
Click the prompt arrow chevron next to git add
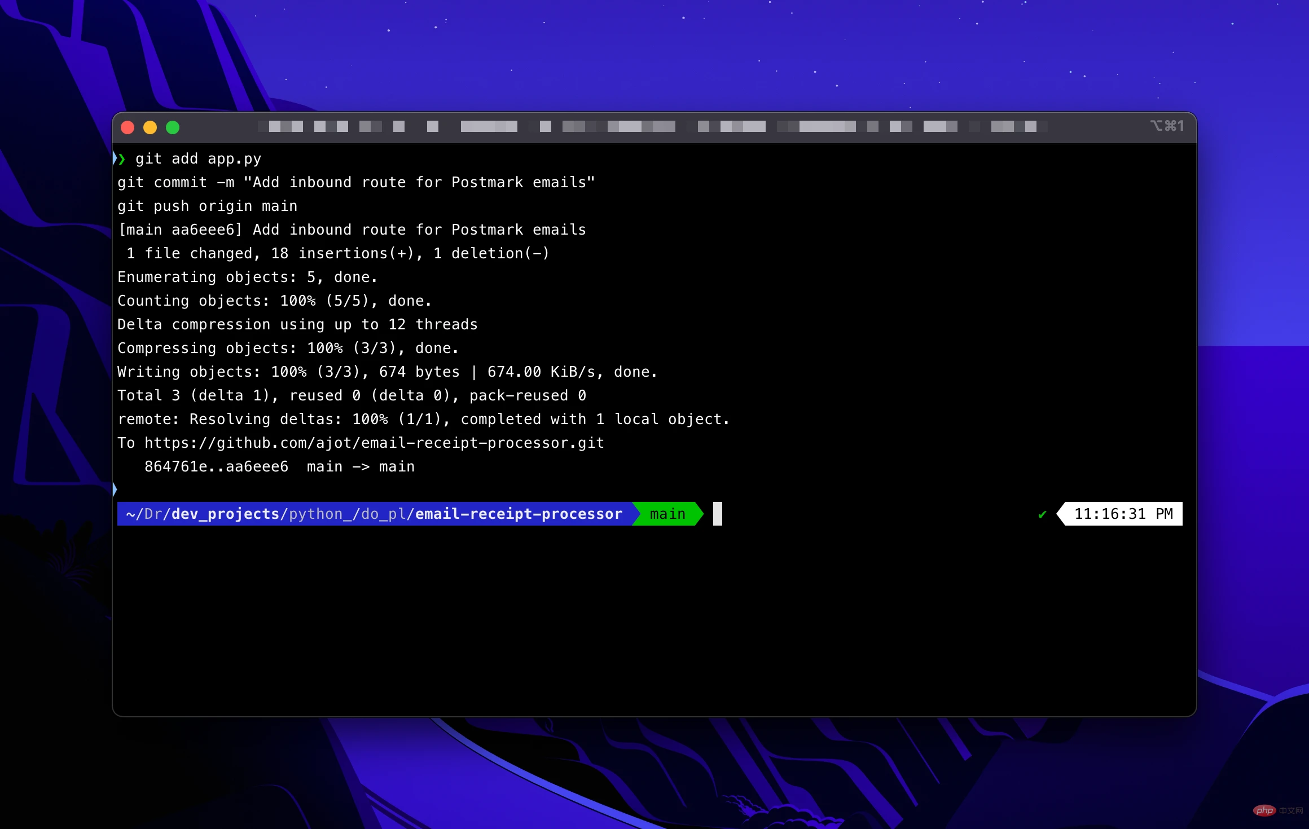click(x=121, y=159)
